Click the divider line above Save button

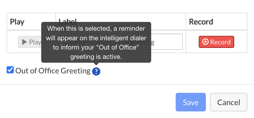[127, 84]
